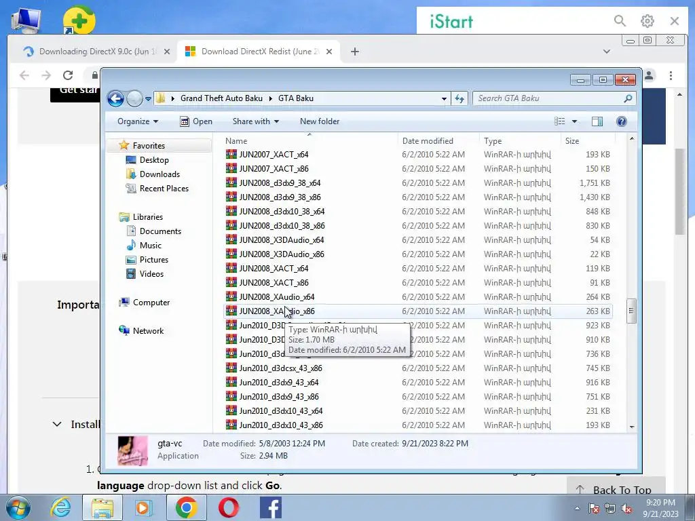The height and width of the screenshot is (521, 695).
Task: Toggle the preview pane icon
Action: pos(597,121)
